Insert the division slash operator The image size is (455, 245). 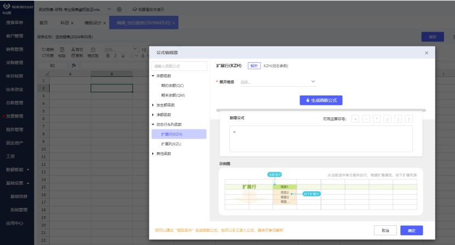click(x=387, y=119)
